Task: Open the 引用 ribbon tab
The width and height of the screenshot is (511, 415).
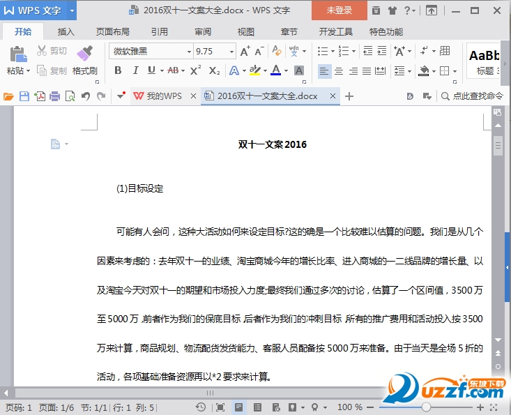Action: 160,32
